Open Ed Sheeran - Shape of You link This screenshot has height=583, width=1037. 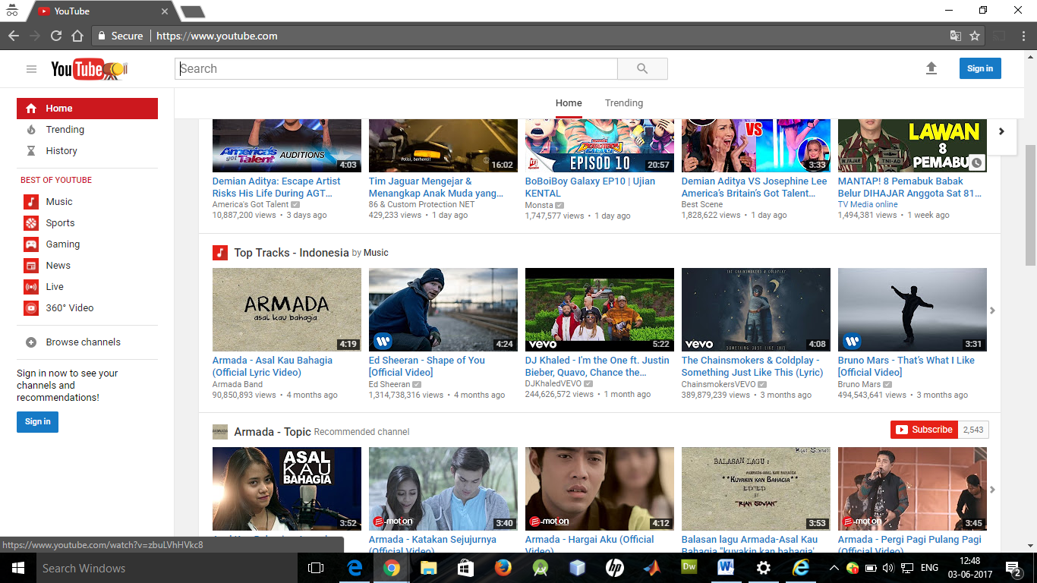[427, 367]
